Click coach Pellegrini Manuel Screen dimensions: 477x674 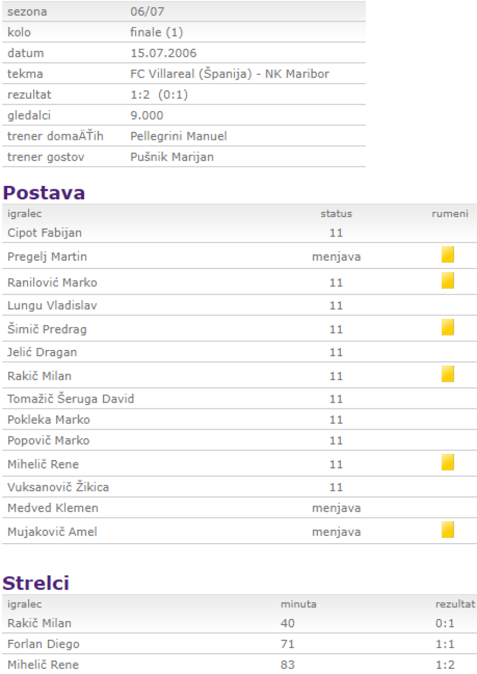click(x=179, y=136)
